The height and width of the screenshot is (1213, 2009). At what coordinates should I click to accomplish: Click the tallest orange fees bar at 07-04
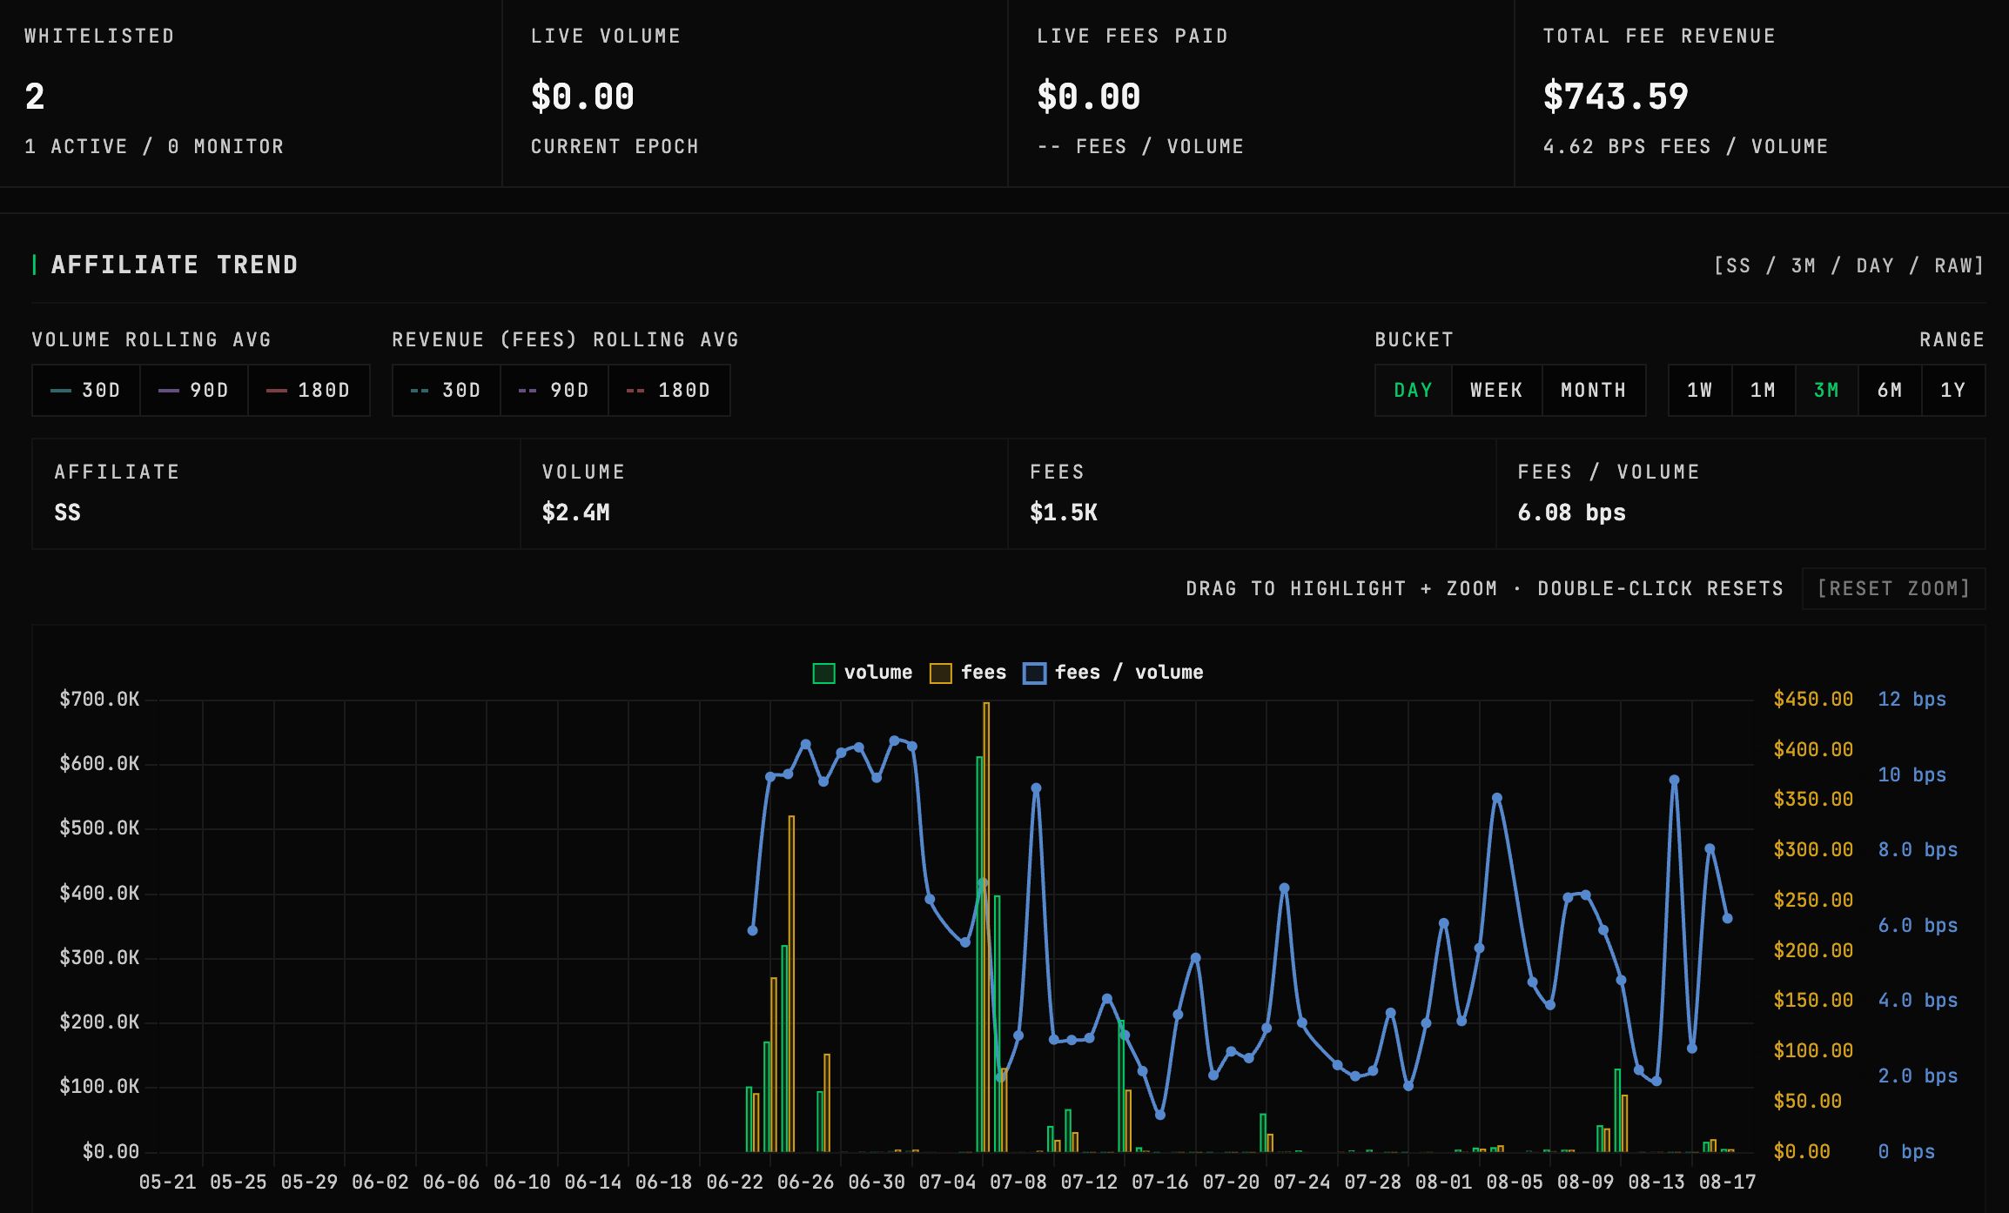coord(986,927)
